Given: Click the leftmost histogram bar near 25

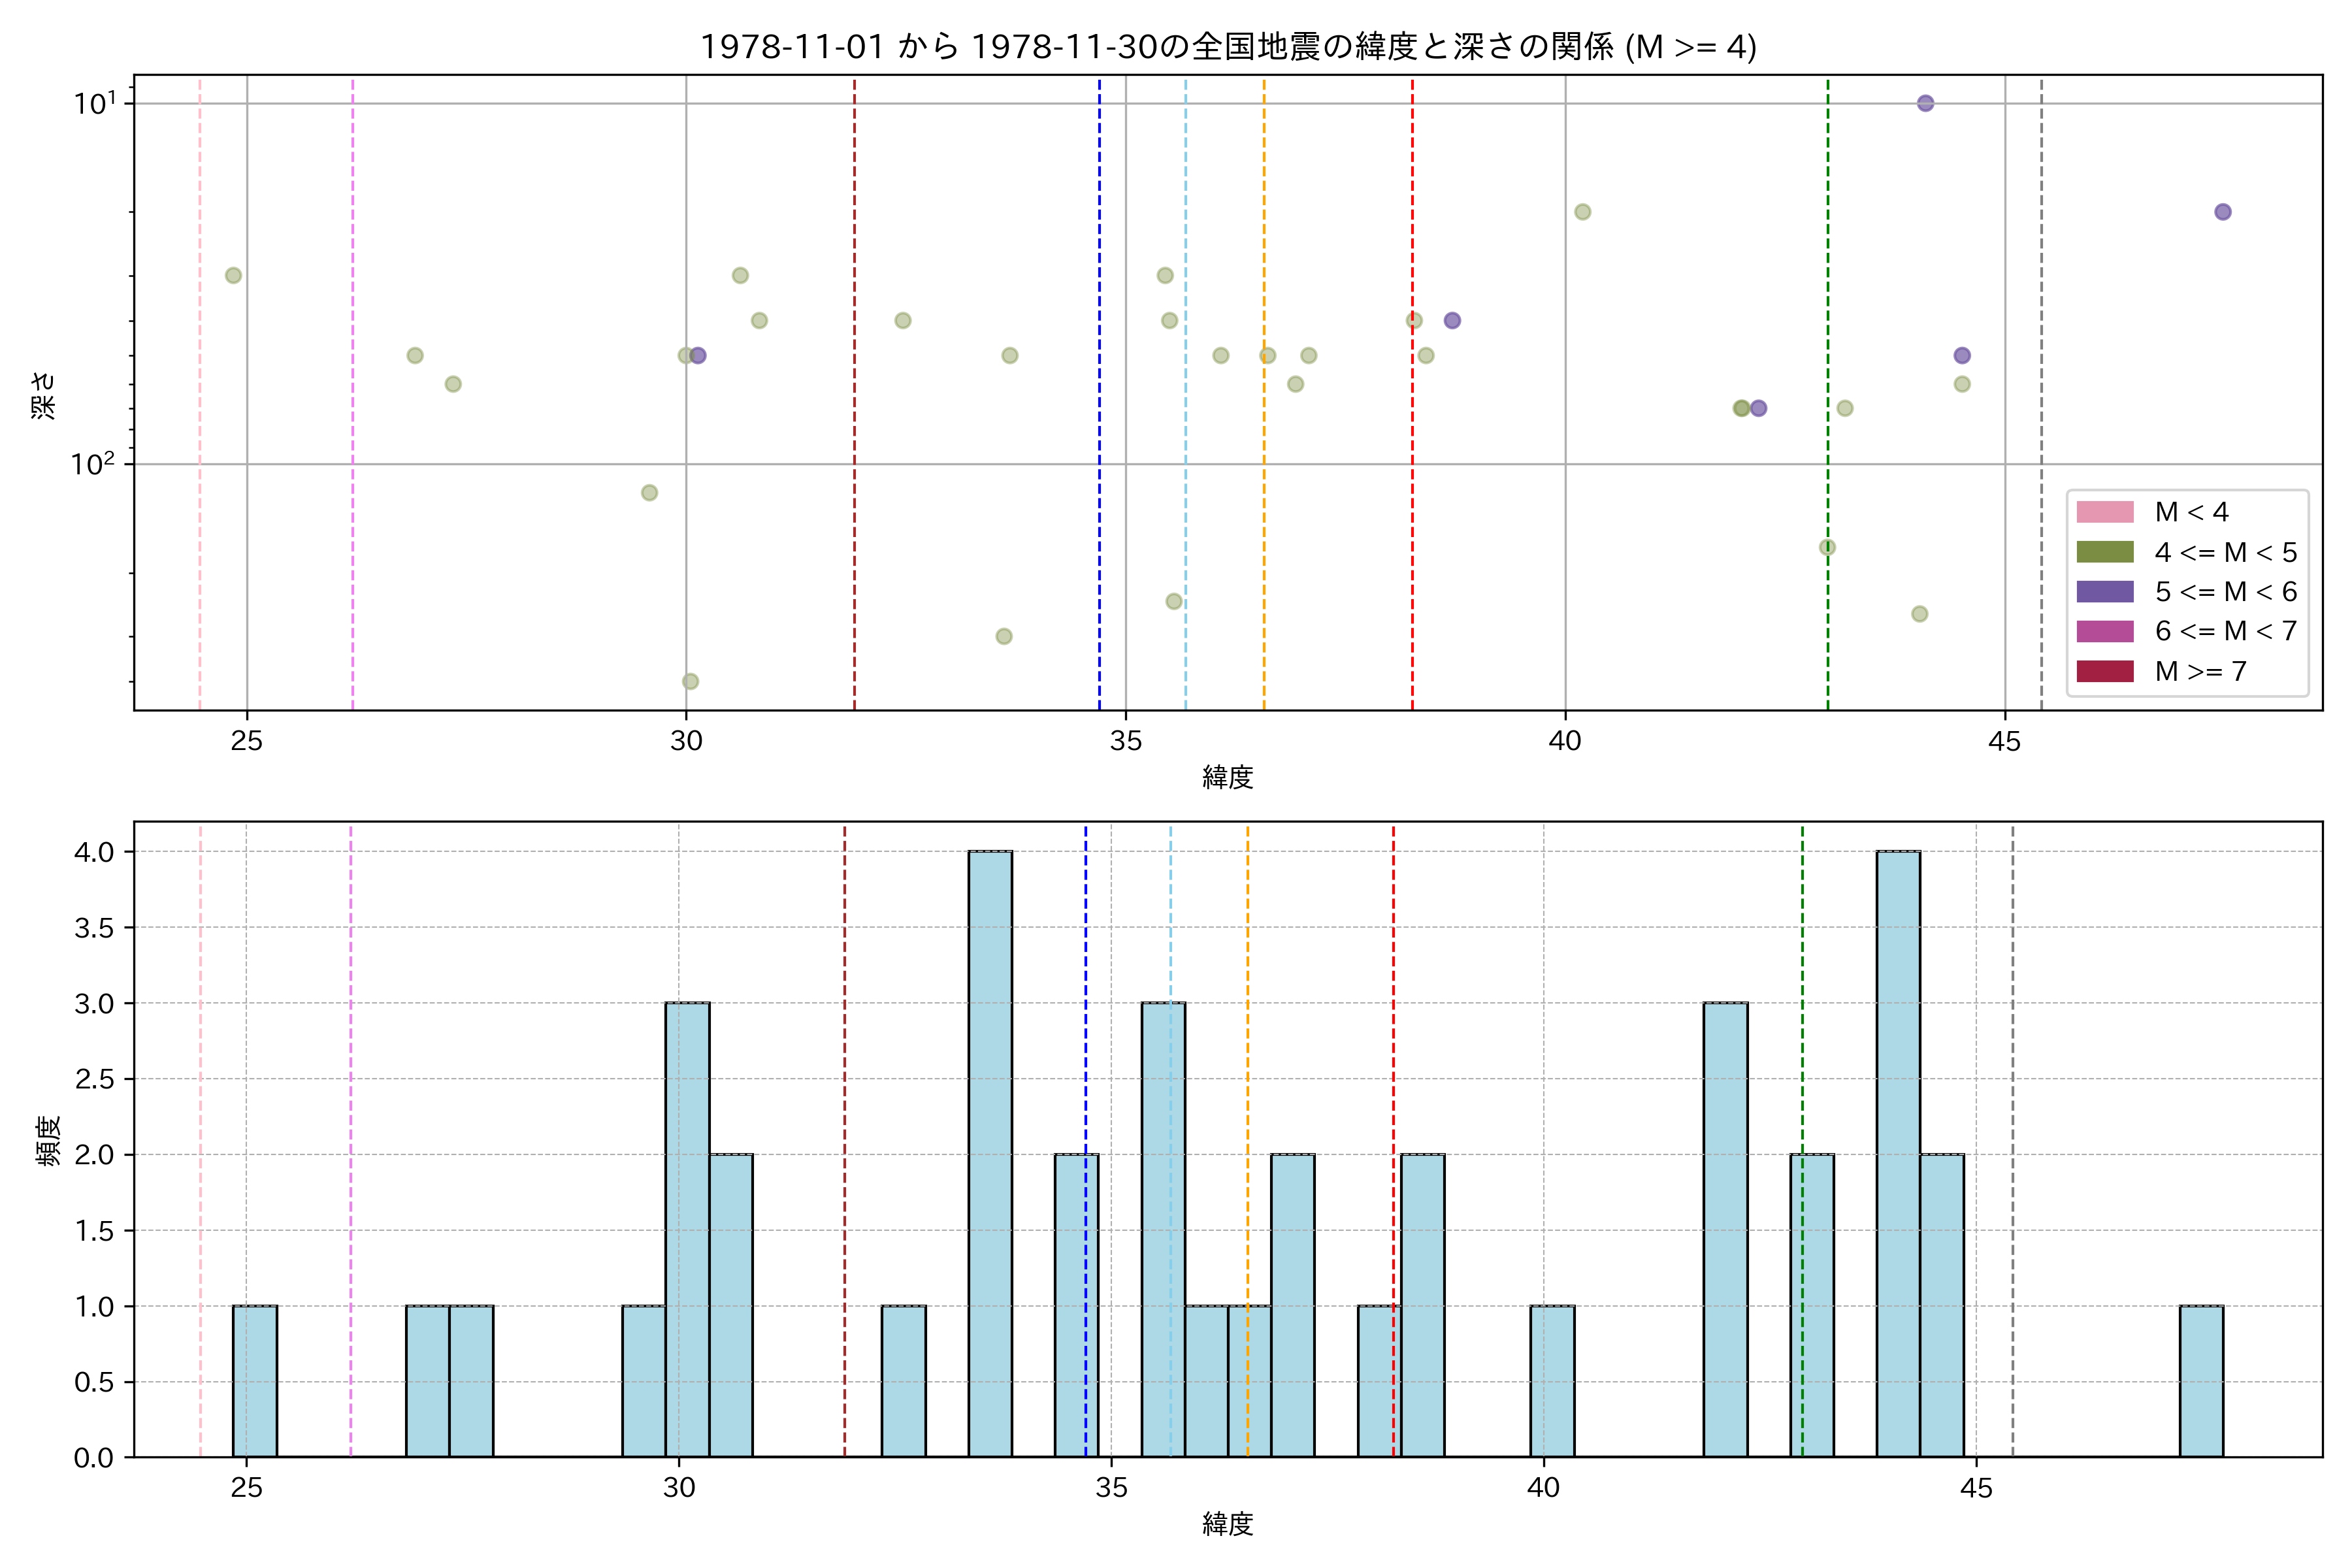Looking at the screenshot, I should tap(255, 1381).
